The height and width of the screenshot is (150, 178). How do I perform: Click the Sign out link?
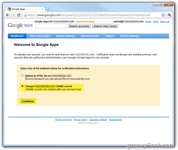[x=164, y=22]
